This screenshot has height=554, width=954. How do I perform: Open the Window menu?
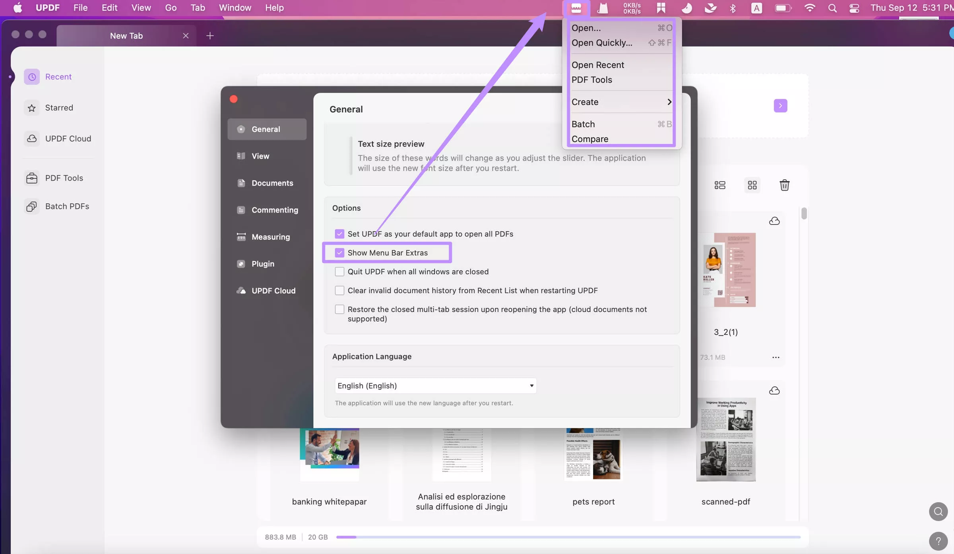(x=235, y=8)
